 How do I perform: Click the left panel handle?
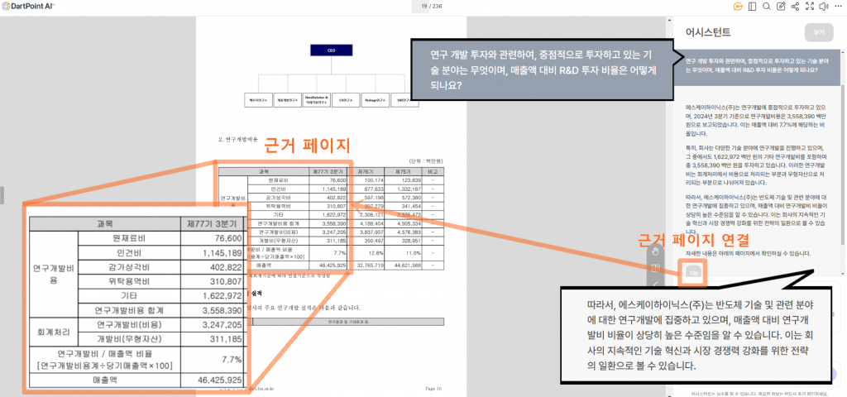(x=2, y=195)
